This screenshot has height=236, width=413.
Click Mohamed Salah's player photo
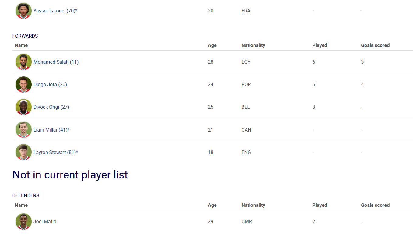point(23,62)
